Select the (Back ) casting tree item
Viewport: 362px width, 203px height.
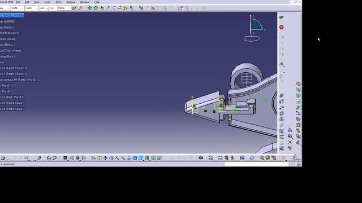point(7,56)
